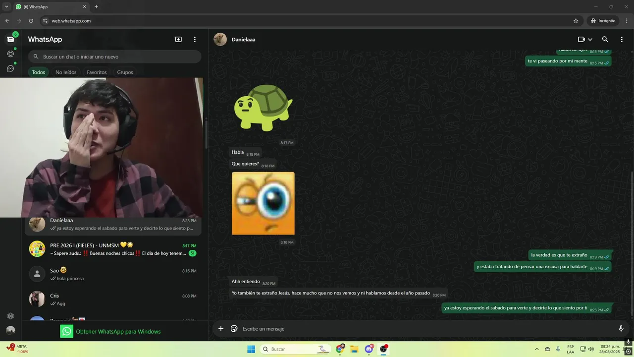The image size is (634, 357).
Task: Click the taskbar Buscar search box
Action: pyautogui.click(x=296, y=349)
